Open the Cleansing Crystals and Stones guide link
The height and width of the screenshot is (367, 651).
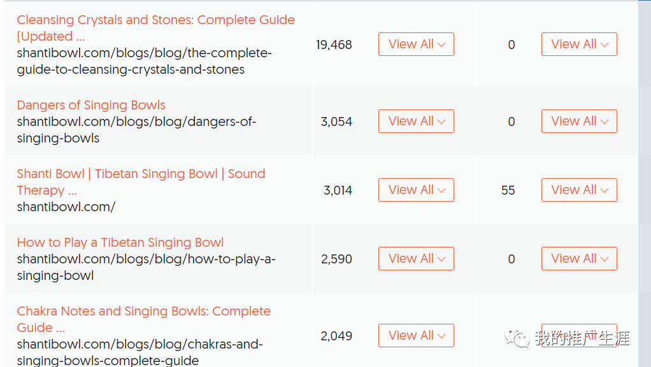[155, 20]
